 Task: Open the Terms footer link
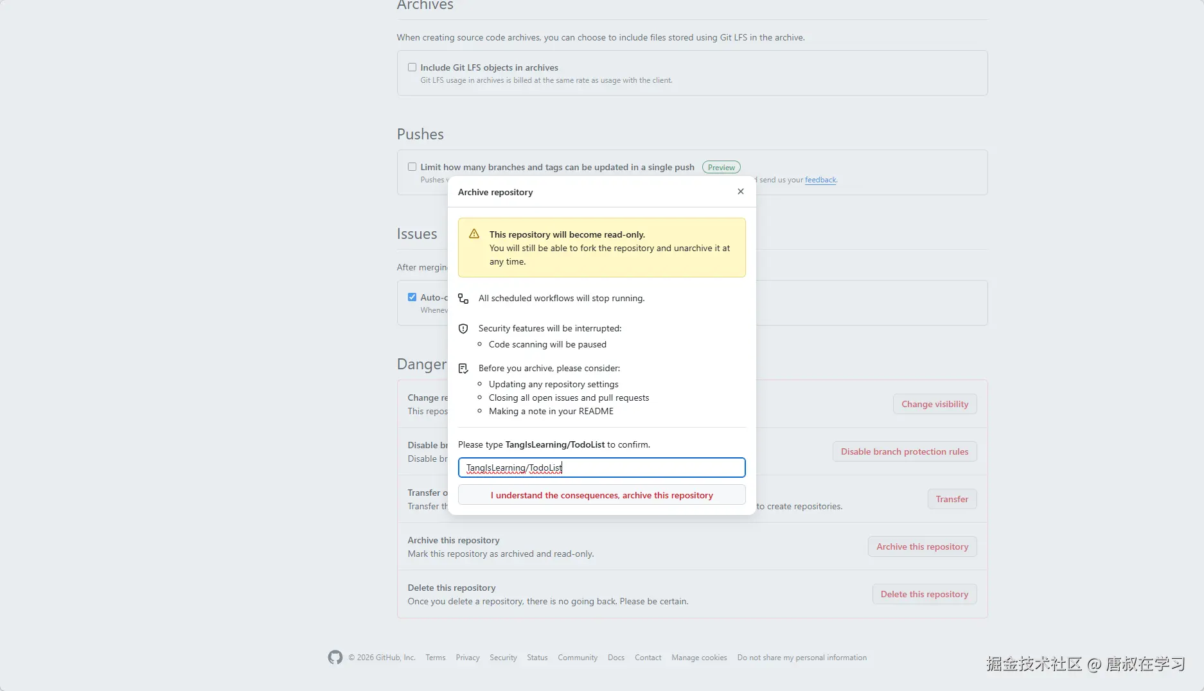point(436,658)
